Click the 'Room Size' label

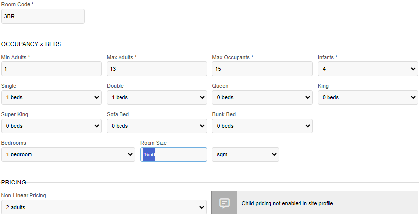click(x=153, y=143)
